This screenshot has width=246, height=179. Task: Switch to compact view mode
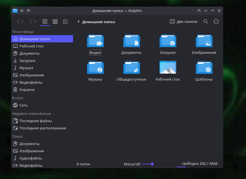(x=55, y=21)
